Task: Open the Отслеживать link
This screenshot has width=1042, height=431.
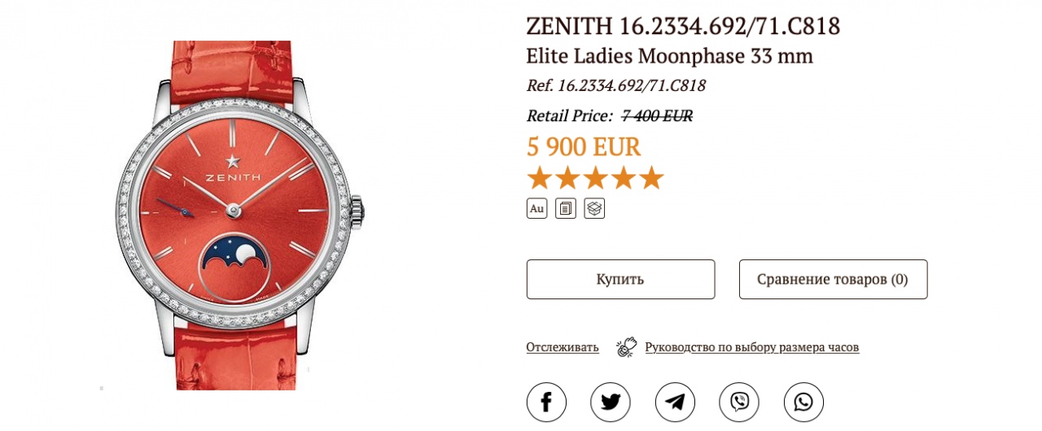Action: pyautogui.click(x=563, y=347)
